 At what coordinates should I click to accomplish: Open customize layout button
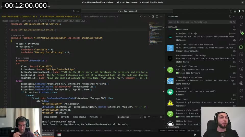243,11
